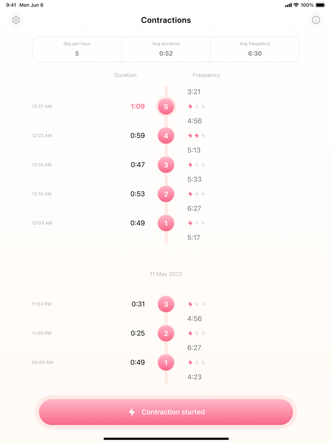This screenshot has height=443, width=332.
Task: Tap the number 1 circle from 11 May 2022
Action: (x=166, y=362)
